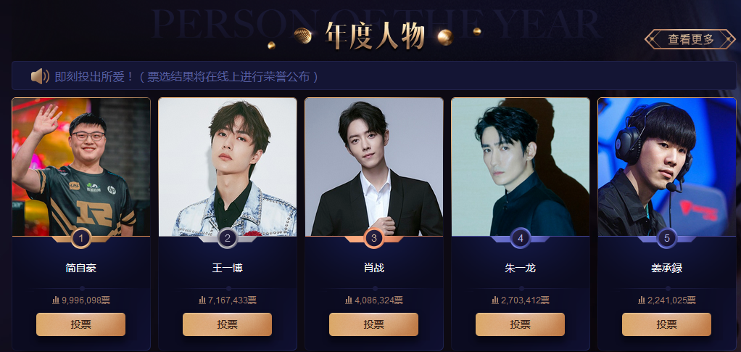Image resolution: width=741 pixels, height=352 pixels.
Task: Cast a vote for 肖战
Action: coord(374,324)
